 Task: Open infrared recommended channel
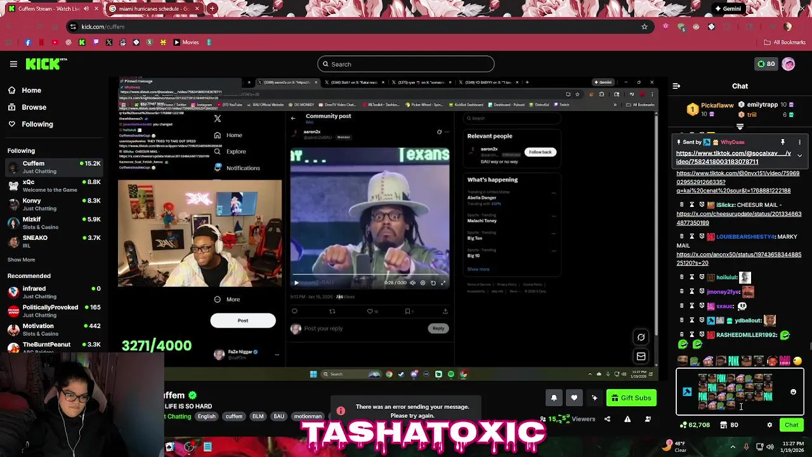(54, 292)
